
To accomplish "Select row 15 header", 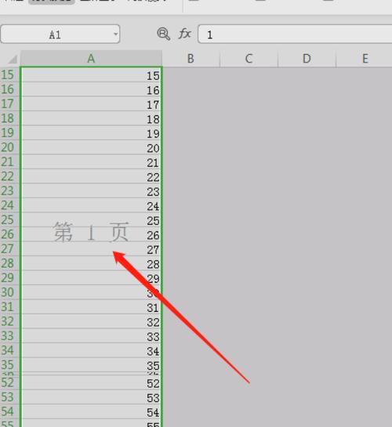I will pyautogui.click(x=9, y=74).
